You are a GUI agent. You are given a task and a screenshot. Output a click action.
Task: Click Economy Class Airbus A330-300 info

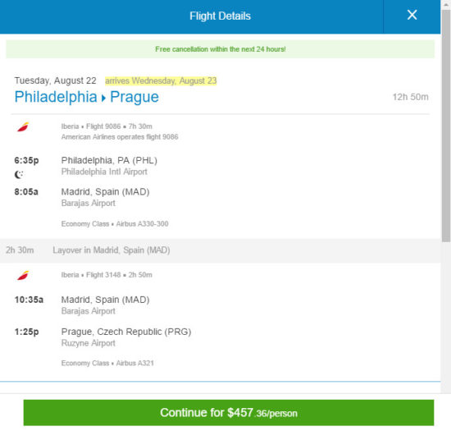click(115, 223)
